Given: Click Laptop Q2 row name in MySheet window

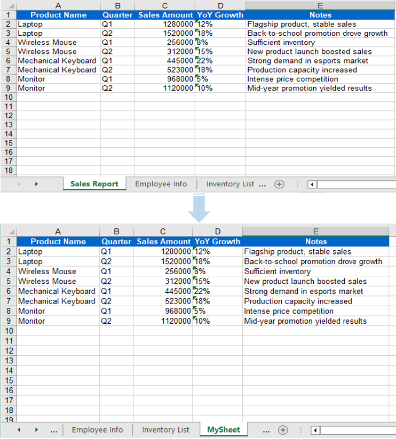Looking at the screenshot, I should click(x=58, y=261).
